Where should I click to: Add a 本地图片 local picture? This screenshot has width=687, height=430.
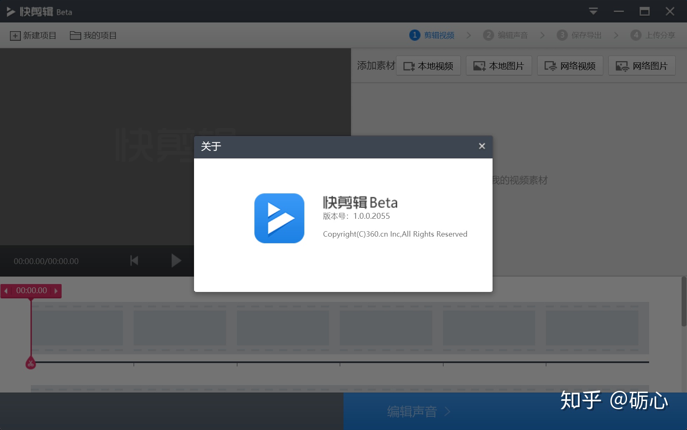click(x=499, y=66)
